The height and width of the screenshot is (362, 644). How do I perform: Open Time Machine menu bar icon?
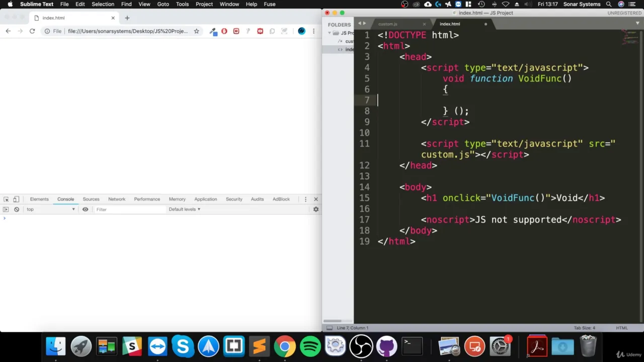(x=481, y=4)
